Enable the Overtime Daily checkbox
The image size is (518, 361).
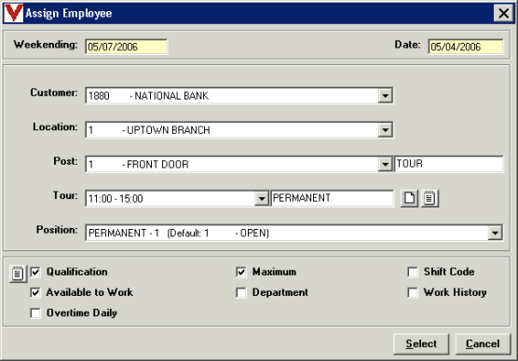(35, 313)
